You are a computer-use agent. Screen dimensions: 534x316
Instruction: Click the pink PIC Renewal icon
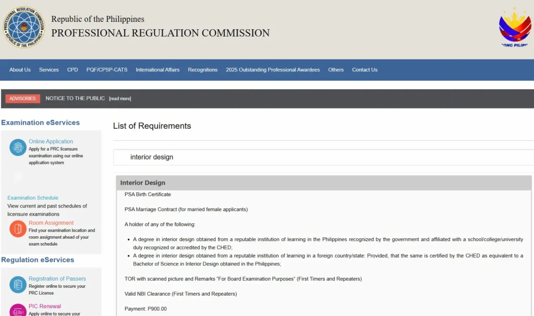pos(18,310)
